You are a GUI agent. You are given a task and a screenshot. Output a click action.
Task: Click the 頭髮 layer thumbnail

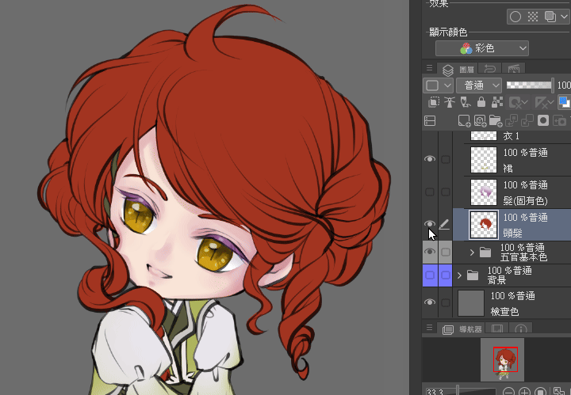484,225
